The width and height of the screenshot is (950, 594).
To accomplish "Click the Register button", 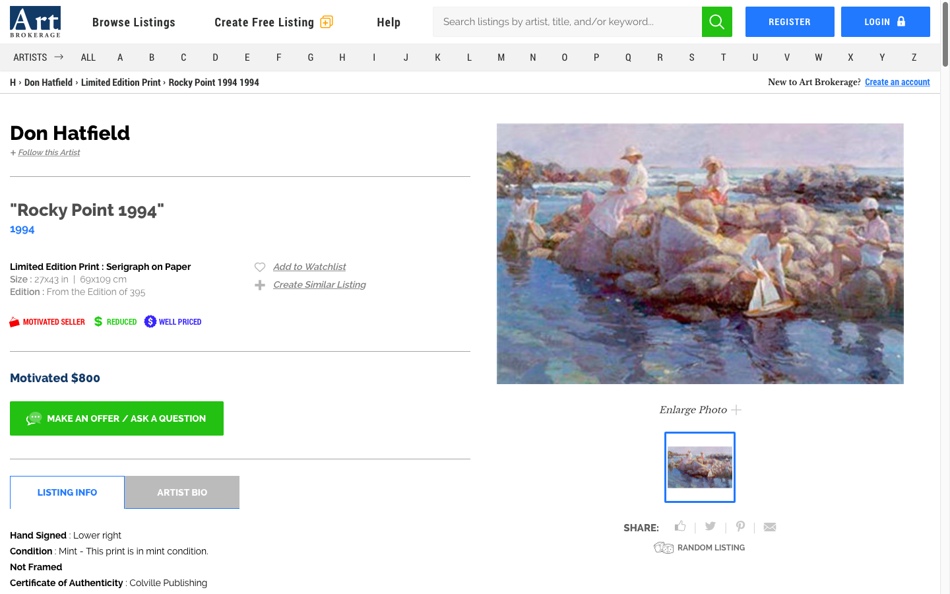I will 789,22.
